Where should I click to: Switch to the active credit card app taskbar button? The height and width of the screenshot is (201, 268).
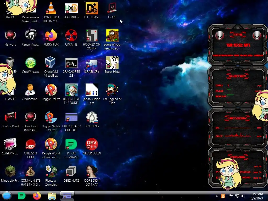point(67,196)
